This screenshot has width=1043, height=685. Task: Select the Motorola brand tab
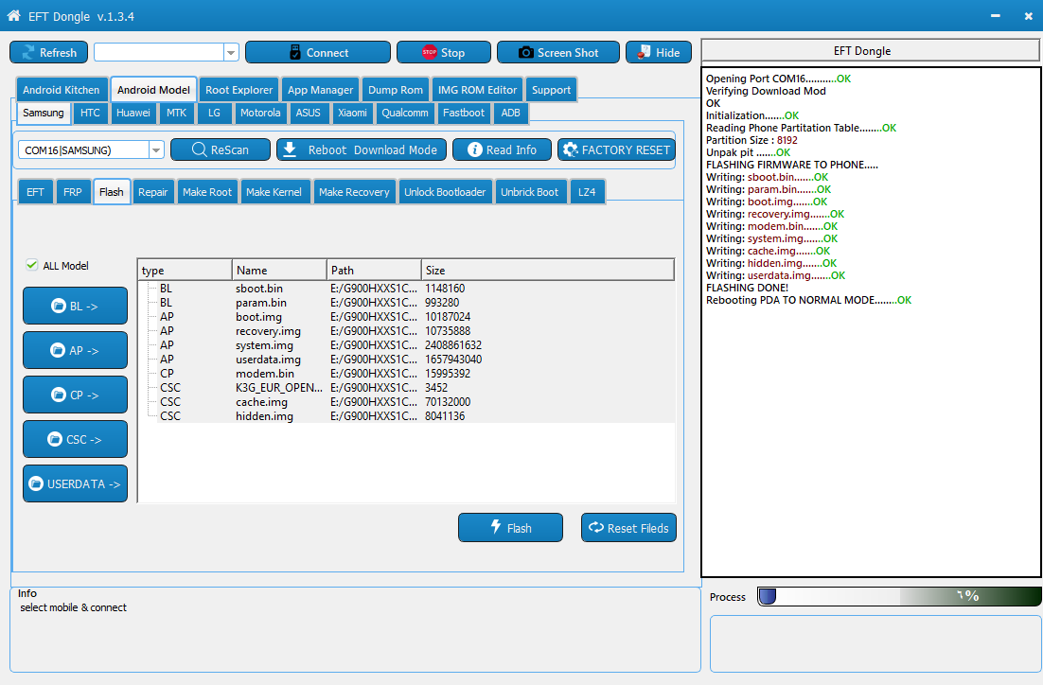coord(260,113)
